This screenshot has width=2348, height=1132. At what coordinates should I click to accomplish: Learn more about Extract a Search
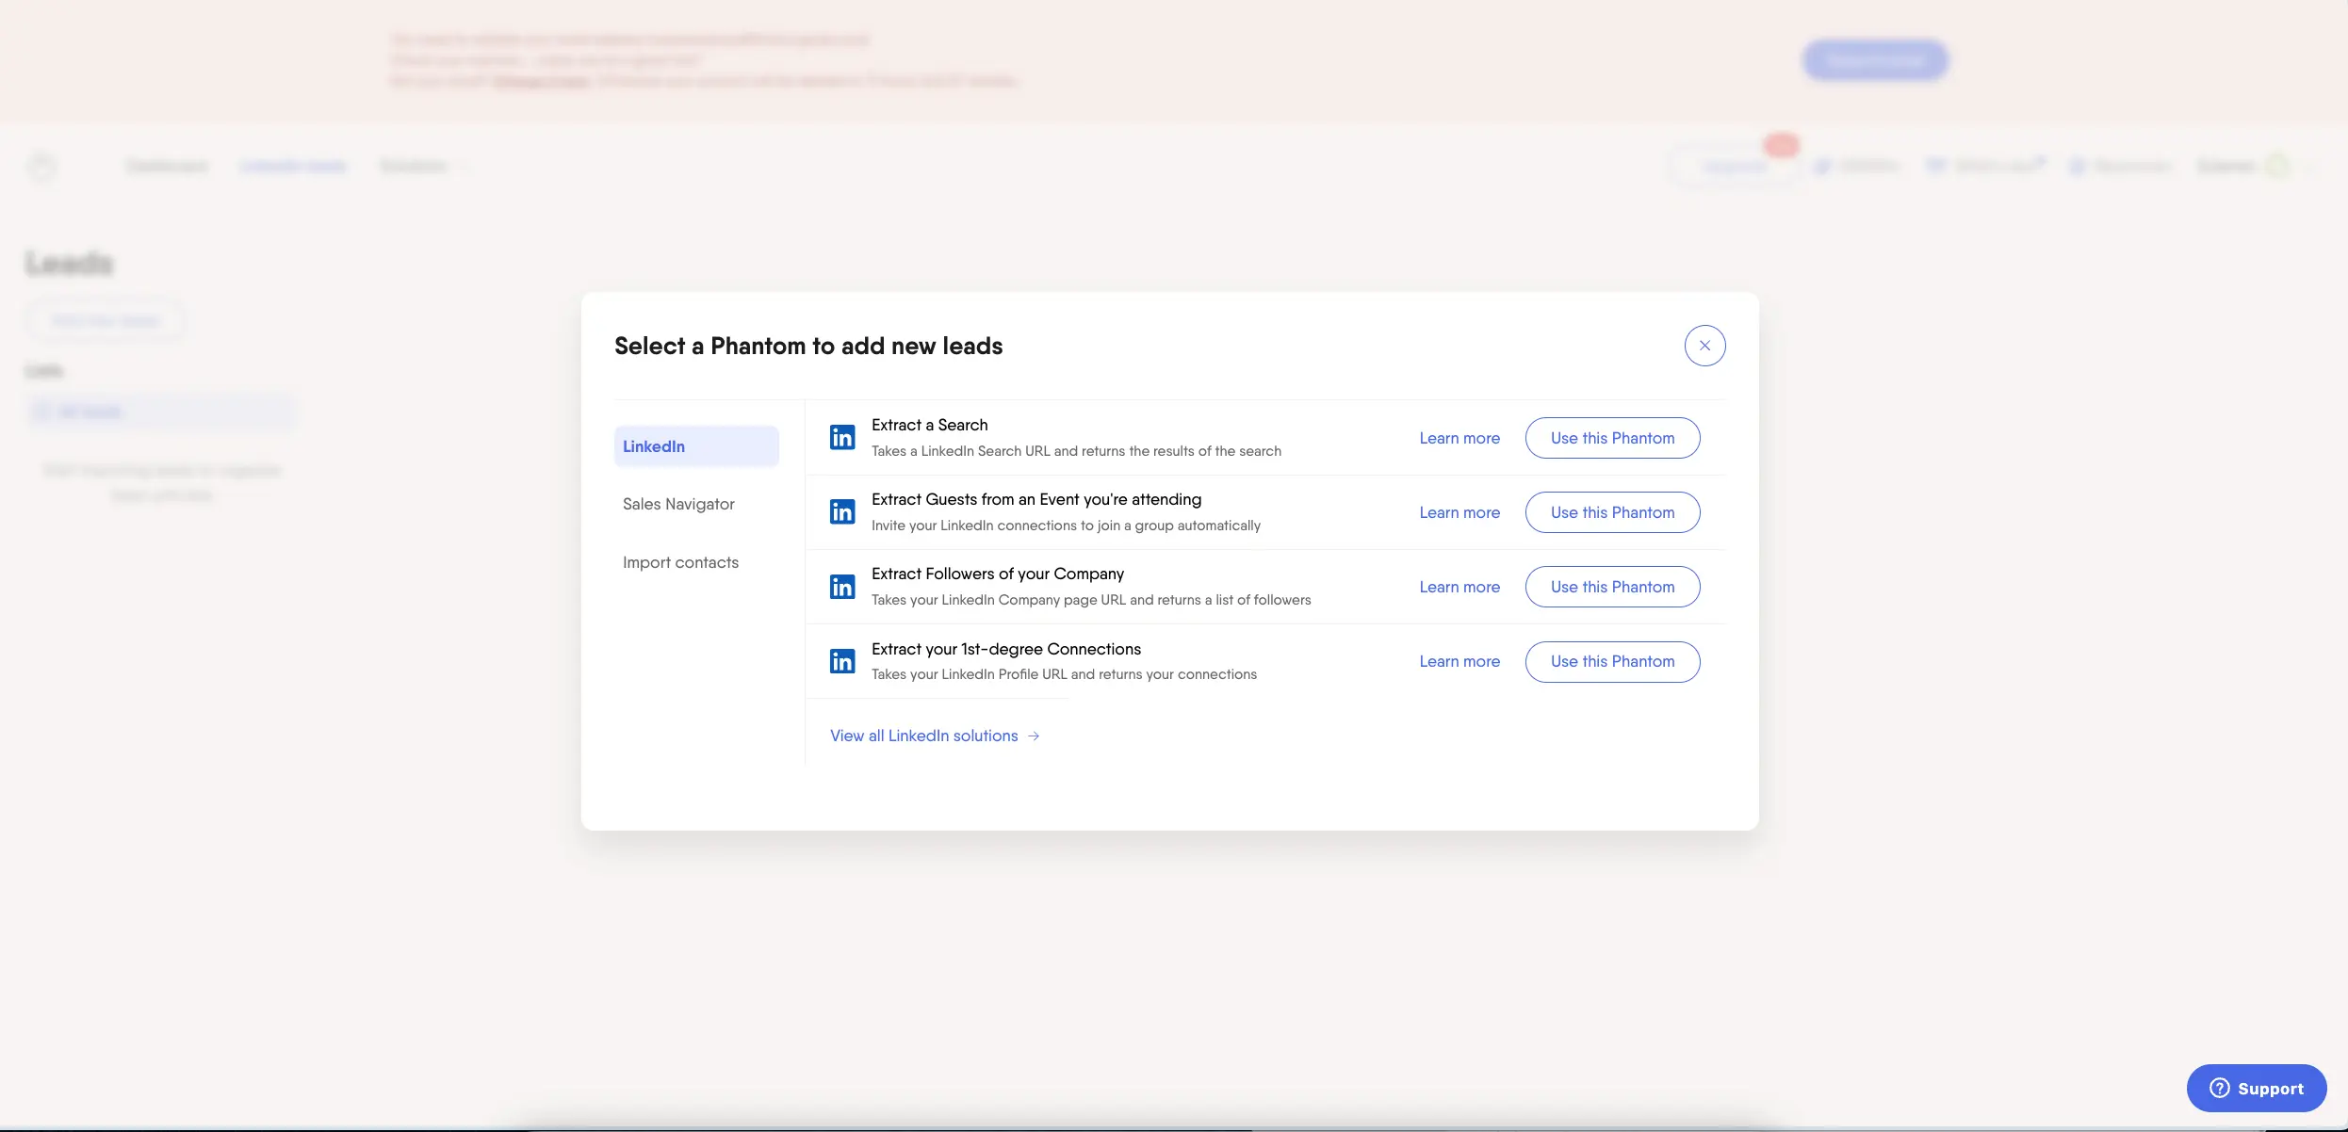click(x=1459, y=438)
